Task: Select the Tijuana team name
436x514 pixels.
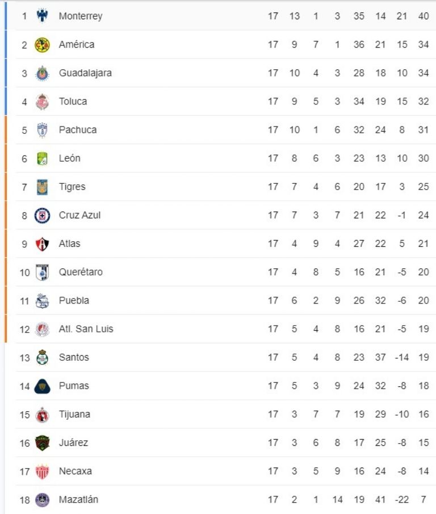Action: pos(74,414)
